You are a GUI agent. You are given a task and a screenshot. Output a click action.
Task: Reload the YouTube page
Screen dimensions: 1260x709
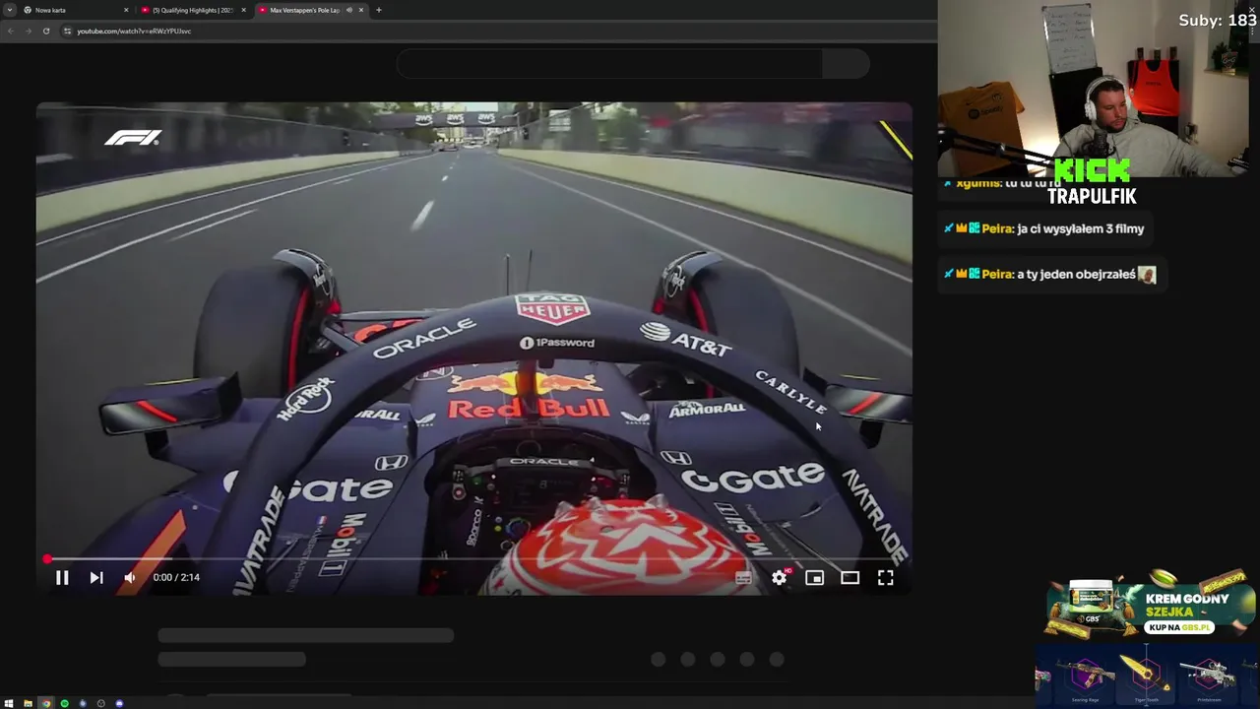click(46, 31)
